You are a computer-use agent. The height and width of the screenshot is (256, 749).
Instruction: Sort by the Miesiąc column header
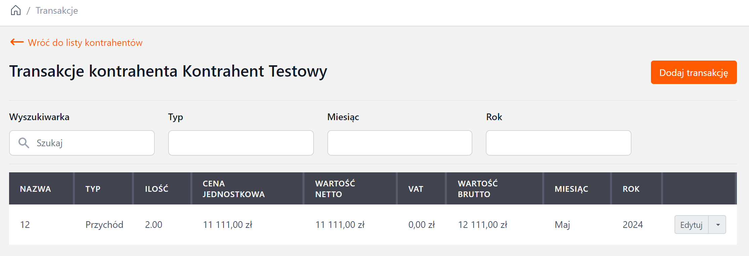(571, 189)
